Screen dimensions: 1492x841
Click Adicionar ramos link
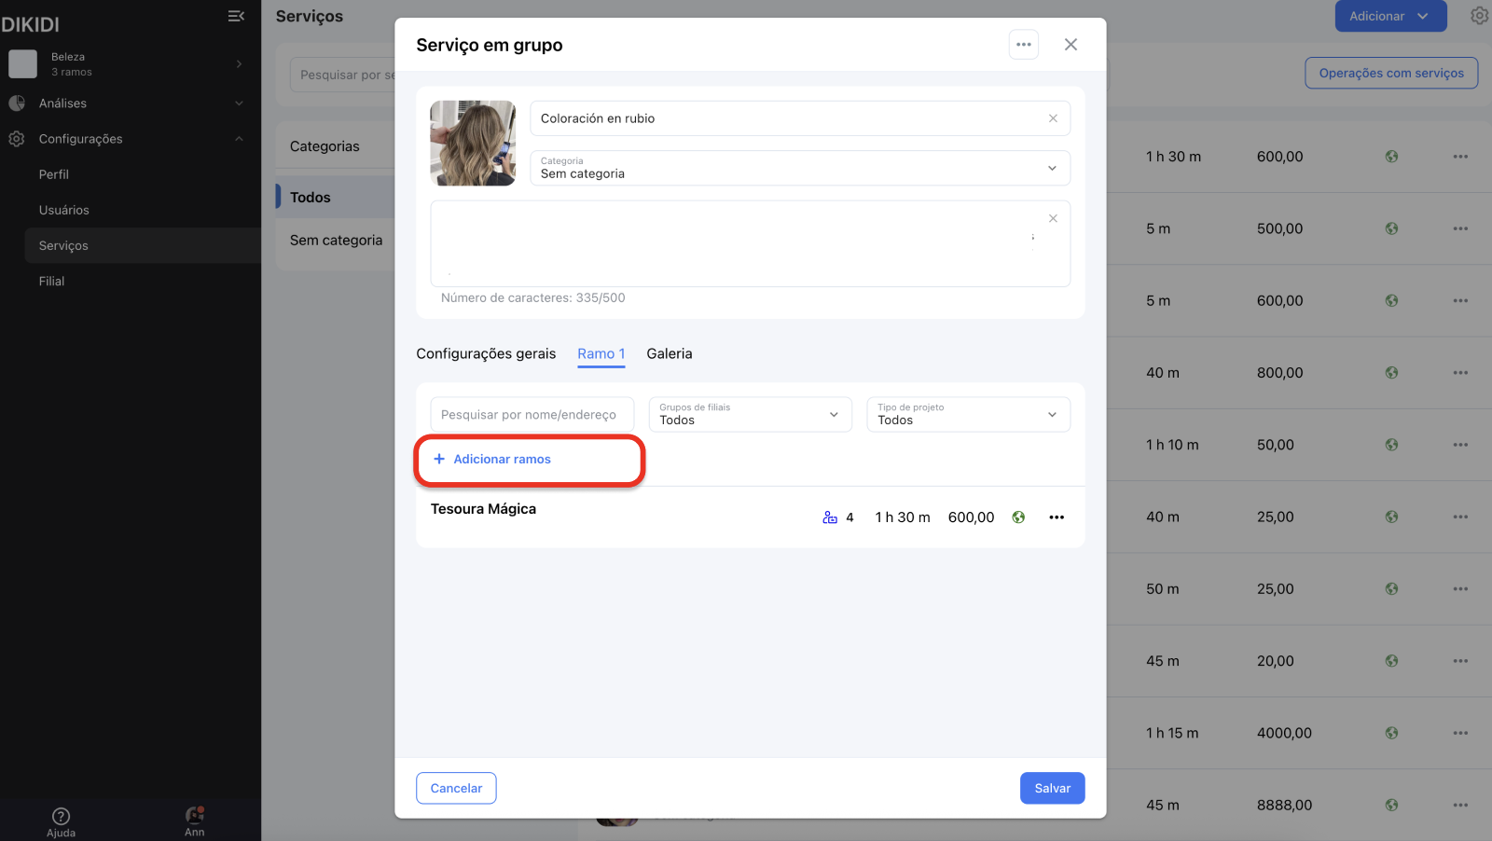pyautogui.click(x=502, y=459)
